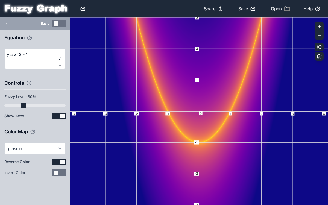Click the download icon next to the logo
328x205 pixels.
click(x=83, y=9)
